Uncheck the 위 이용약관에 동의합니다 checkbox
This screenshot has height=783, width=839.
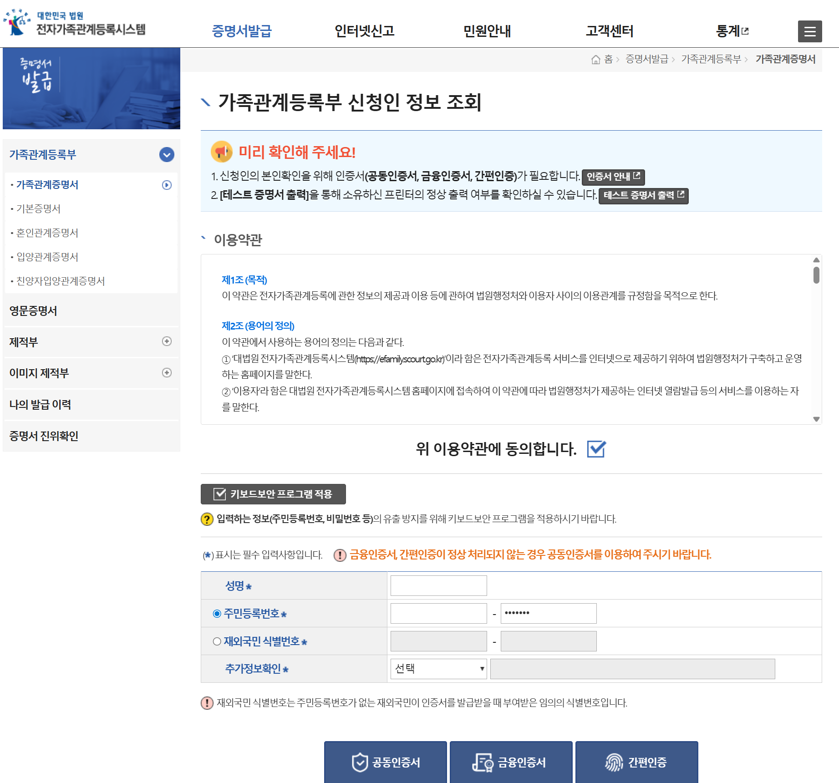596,450
